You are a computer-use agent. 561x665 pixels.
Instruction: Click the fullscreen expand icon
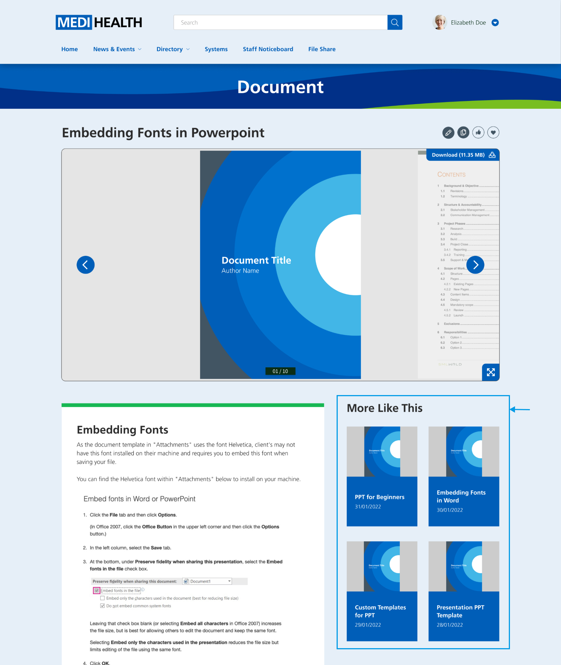[x=490, y=372]
